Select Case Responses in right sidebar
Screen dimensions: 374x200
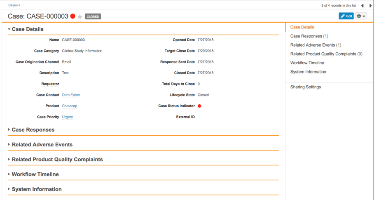[x=309, y=36]
